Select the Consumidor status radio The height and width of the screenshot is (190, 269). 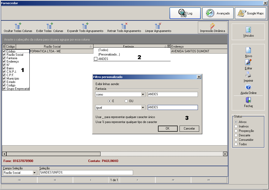[x=236, y=140]
